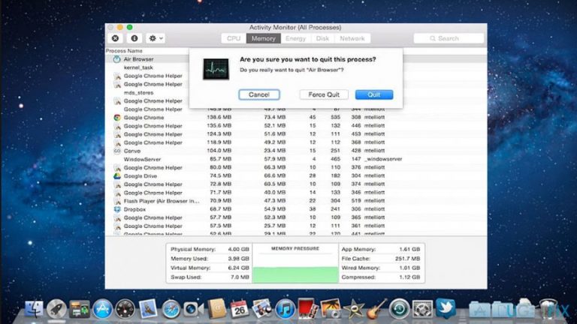Viewport: 577px width, 324px height.
Task: Expand the gear actions dropdown
Action: 156,38
